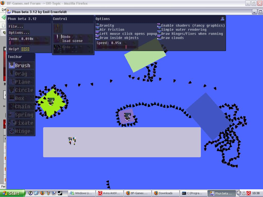Screen dimensions: 263x197
Task: Switch to BF-Games Firefox taskbar window
Action: (137, 193)
